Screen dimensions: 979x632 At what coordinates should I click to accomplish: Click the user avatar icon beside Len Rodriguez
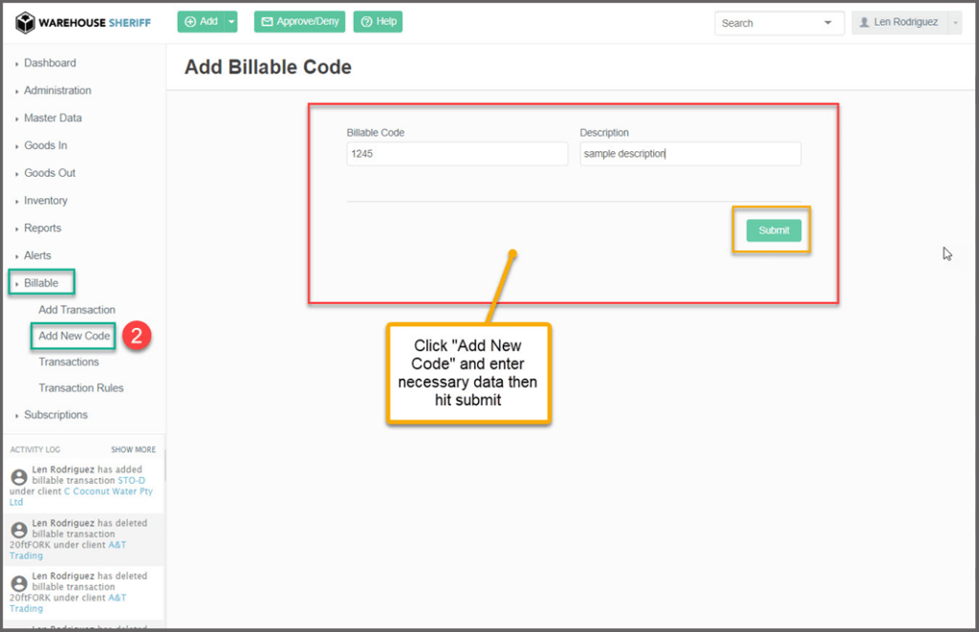tap(864, 22)
